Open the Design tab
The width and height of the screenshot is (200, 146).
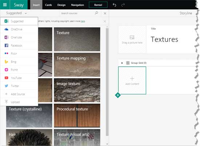pyautogui.click(x=61, y=5)
